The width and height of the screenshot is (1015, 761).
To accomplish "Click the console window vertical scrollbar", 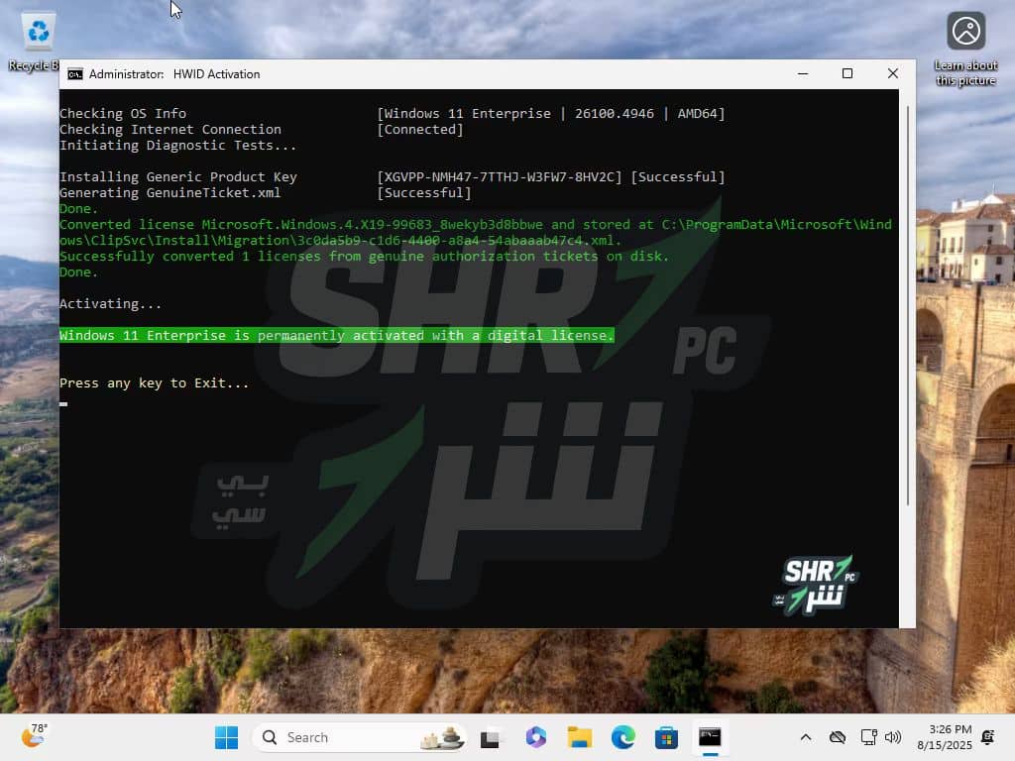I will point(908,304).
